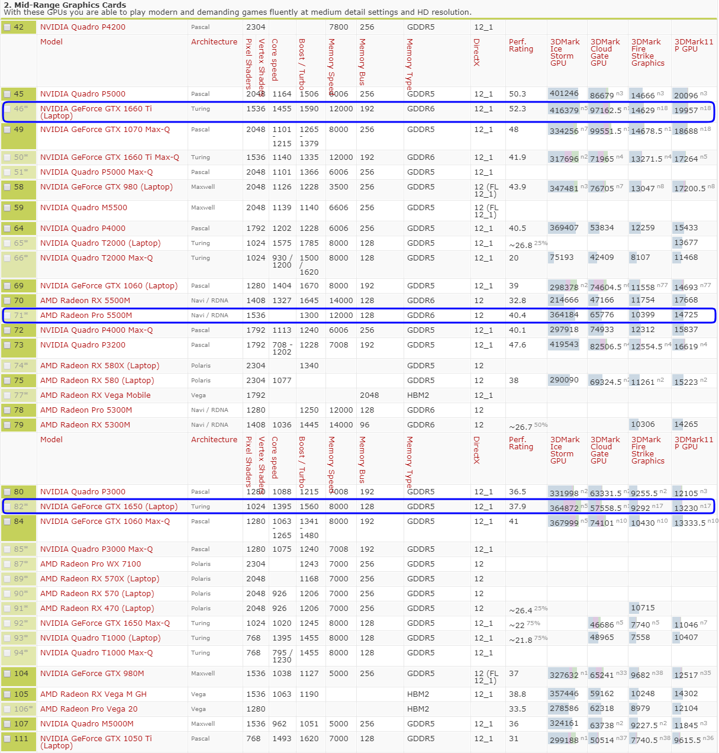Check the Quadro P4000 Max-Q row box
The width and height of the screenshot is (719, 753).
pos(7,330)
